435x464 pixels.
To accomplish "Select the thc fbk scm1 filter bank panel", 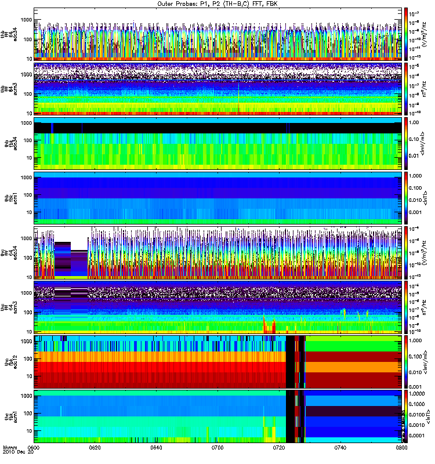I will pos(217,416).
